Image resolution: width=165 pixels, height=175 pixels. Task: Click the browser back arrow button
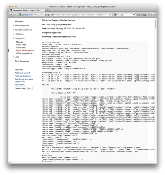point(12,15)
